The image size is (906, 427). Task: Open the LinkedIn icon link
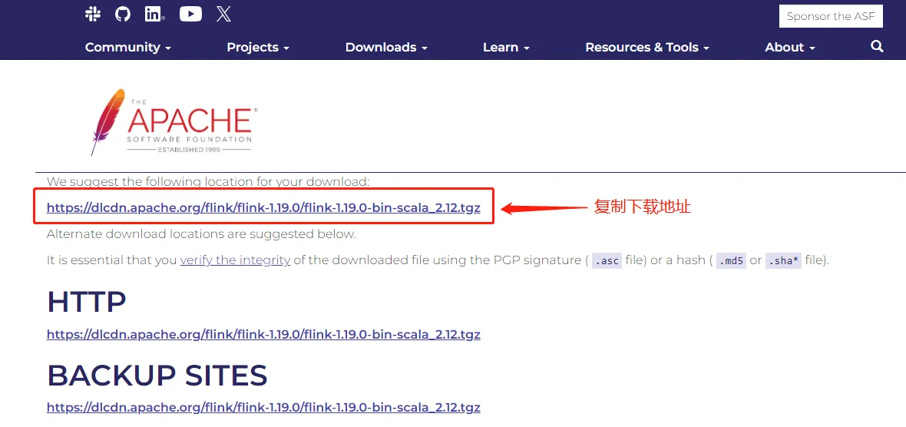(154, 15)
